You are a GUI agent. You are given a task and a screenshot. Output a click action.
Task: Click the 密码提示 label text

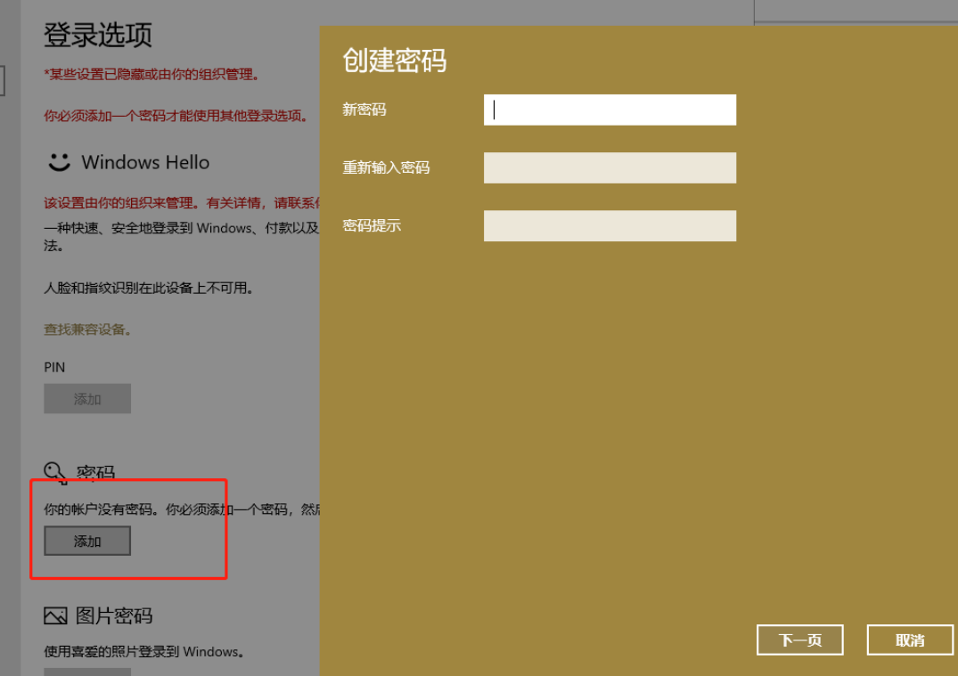(372, 225)
